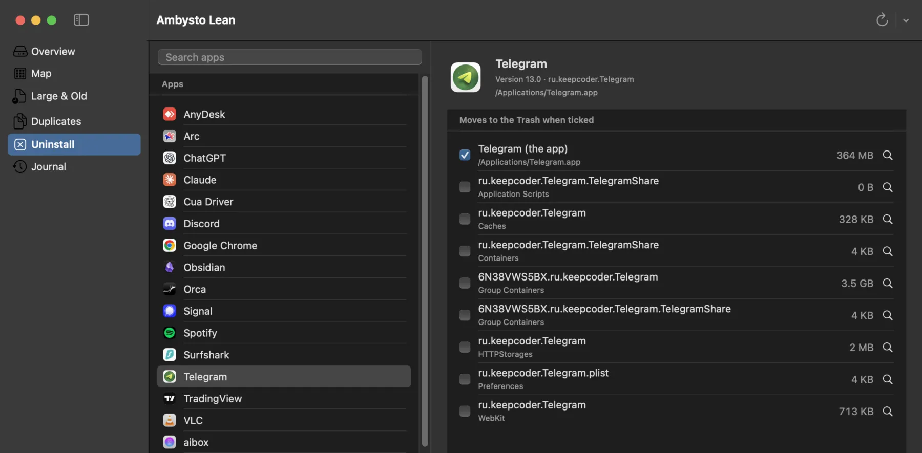The height and width of the screenshot is (453, 922).
Task: Tick the TelegramShare Application Scripts checkbox
Action: 465,187
